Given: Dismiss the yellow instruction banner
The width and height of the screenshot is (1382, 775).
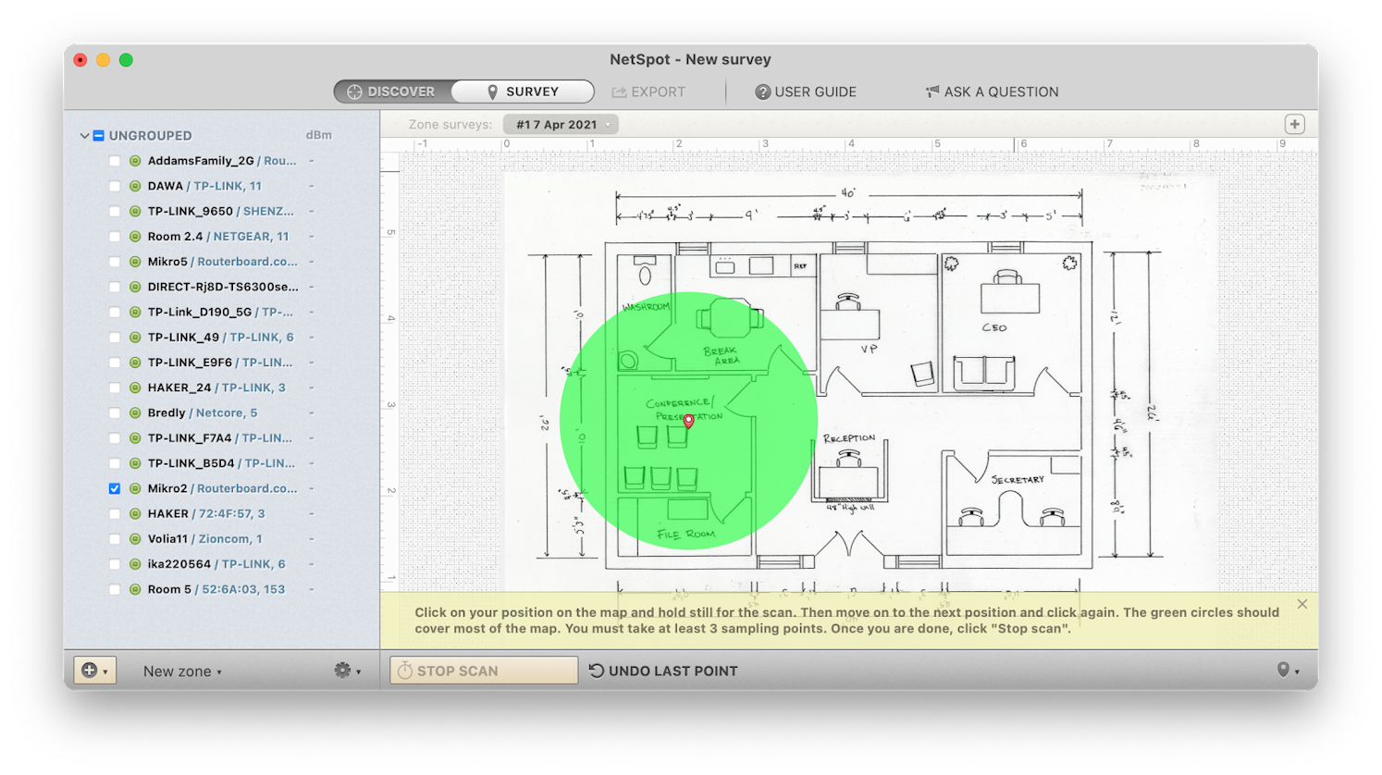Looking at the screenshot, I should click(x=1302, y=603).
